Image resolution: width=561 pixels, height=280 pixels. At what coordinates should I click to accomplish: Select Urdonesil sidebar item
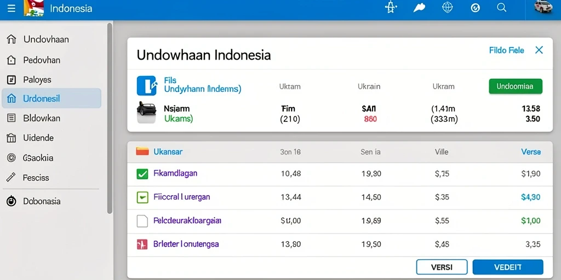[51, 98]
